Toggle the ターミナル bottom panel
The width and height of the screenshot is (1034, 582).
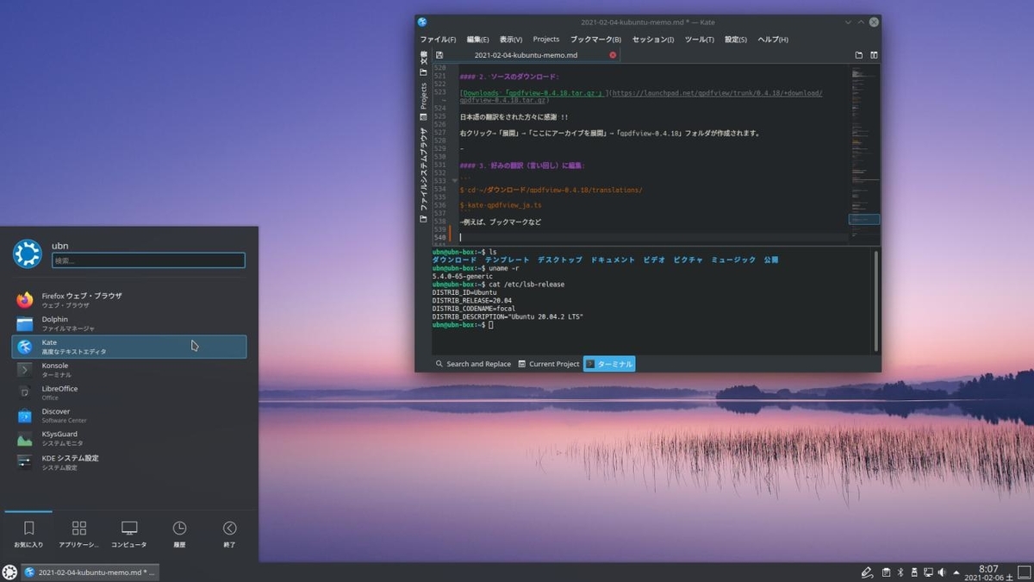click(609, 364)
